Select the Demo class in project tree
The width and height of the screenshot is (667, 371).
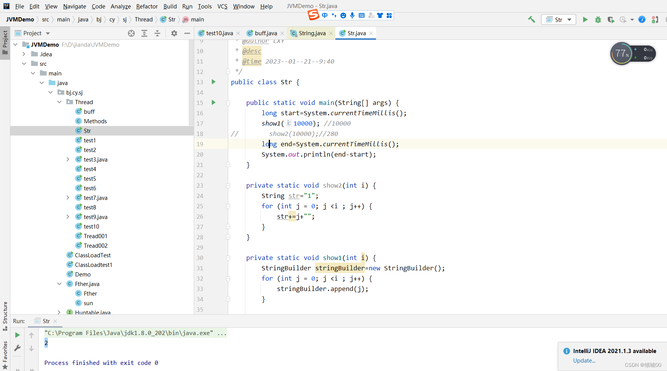[x=83, y=275]
